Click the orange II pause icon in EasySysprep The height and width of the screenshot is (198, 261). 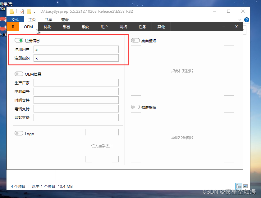(x=13, y=27)
